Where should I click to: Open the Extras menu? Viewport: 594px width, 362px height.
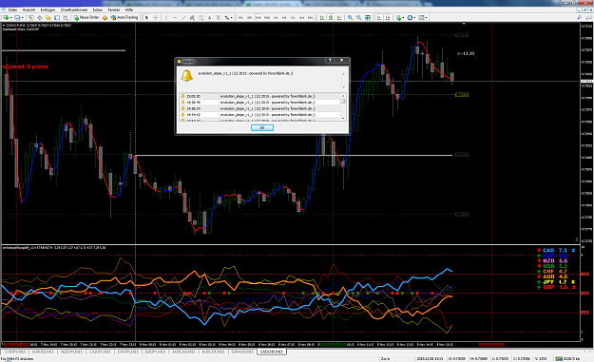[98, 10]
